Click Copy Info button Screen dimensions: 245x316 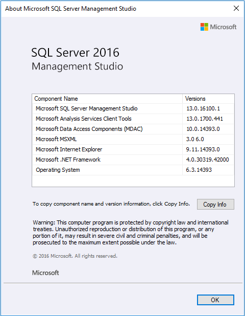215,205
